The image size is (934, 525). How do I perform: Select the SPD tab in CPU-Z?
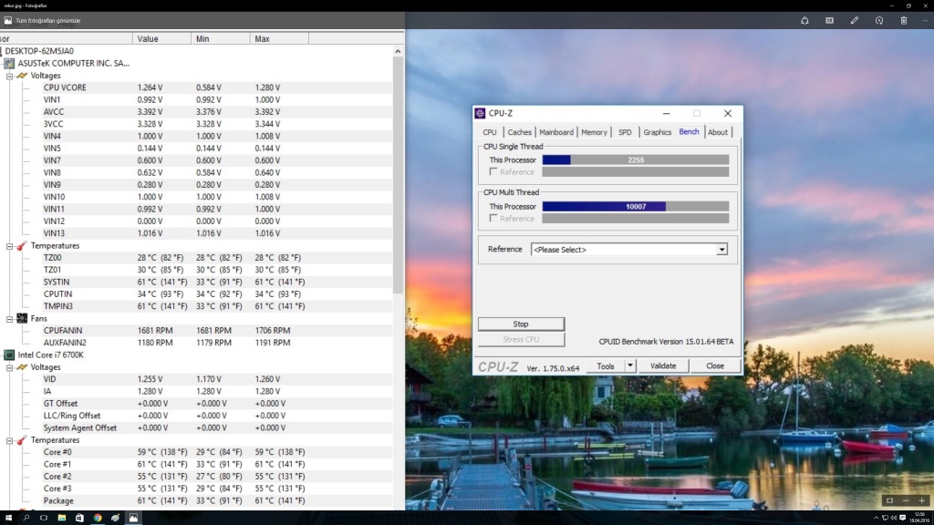point(625,132)
